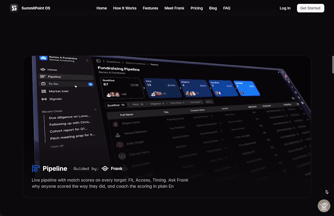Click the Expeditions breadcrumb
This screenshot has height=216, width=334.
click(113, 62)
